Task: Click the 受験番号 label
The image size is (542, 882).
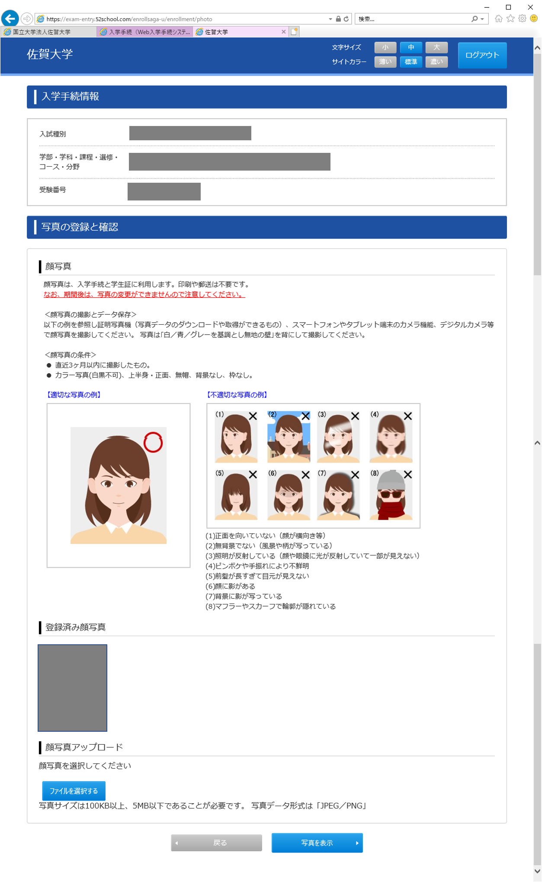Action: click(53, 190)
